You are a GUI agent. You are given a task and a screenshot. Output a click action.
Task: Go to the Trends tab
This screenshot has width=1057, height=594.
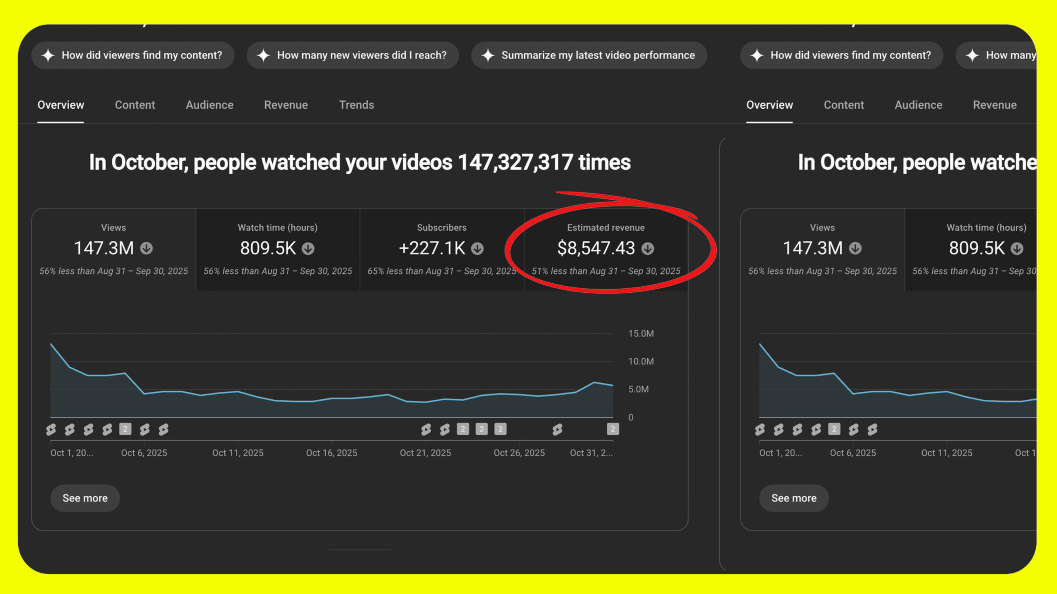pos(356,105)
